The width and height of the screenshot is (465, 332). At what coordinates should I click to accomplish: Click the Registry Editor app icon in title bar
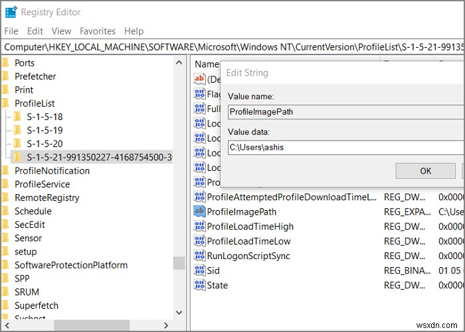(10, 12)
